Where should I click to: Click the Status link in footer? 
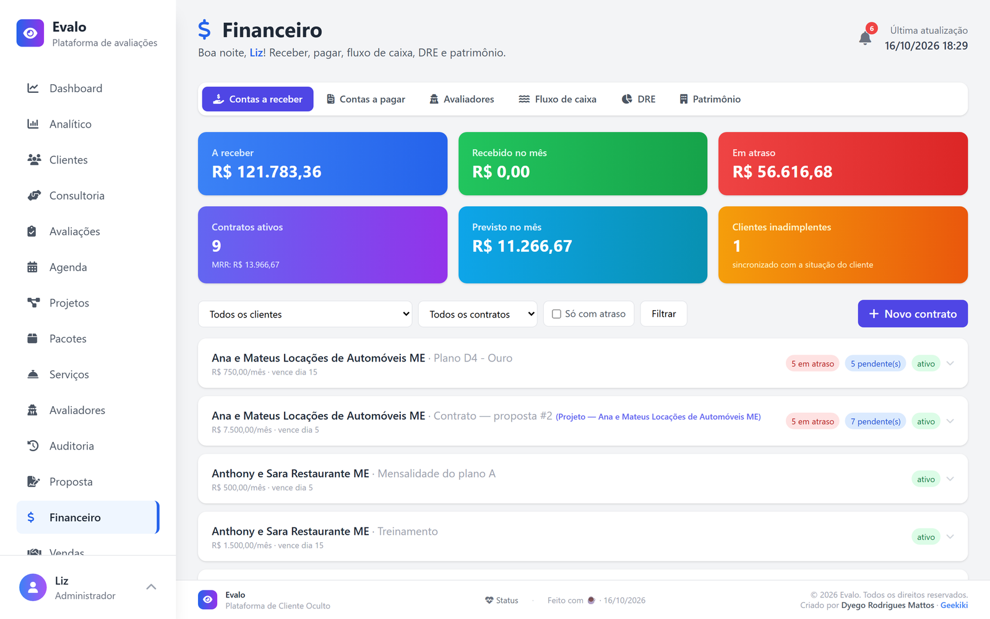point(502,600)
